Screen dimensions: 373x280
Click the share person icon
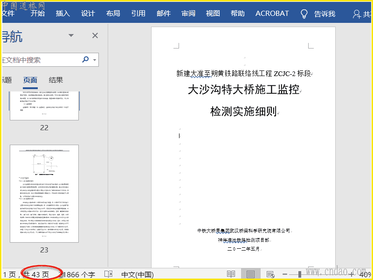click(357, 14)
